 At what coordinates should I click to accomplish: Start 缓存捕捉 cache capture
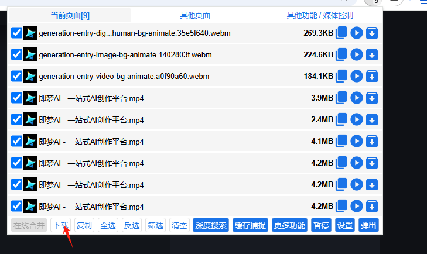click(x=250, y=225)
